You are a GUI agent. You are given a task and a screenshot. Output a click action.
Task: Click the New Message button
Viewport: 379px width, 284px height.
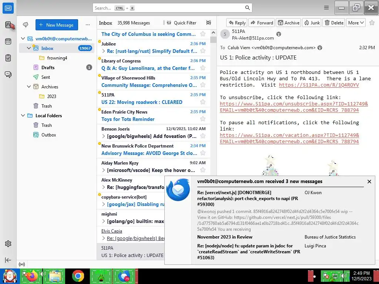pyautogui.click(x=57, y=25)
